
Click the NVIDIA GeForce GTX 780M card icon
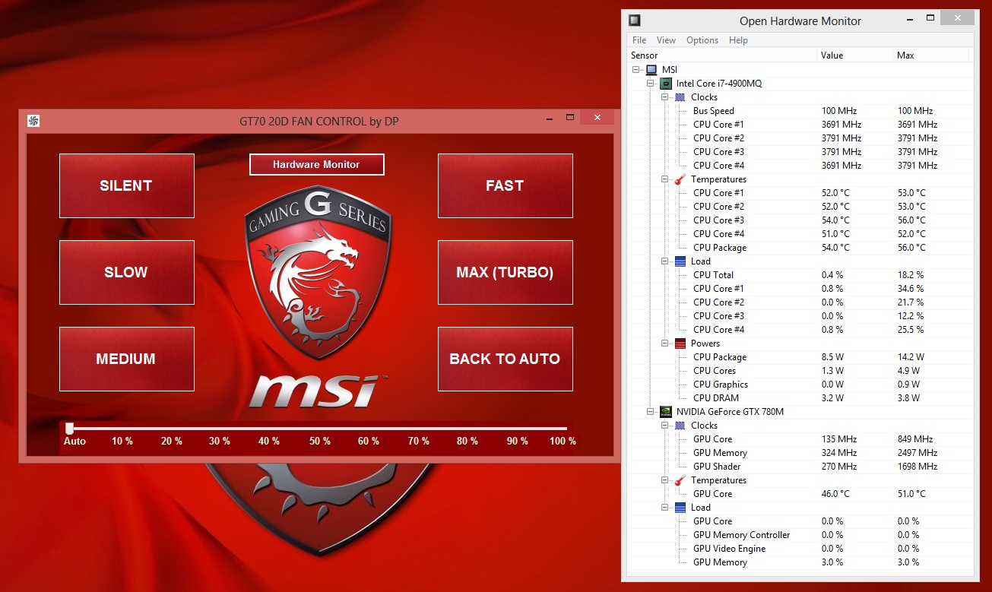[666, 412]
